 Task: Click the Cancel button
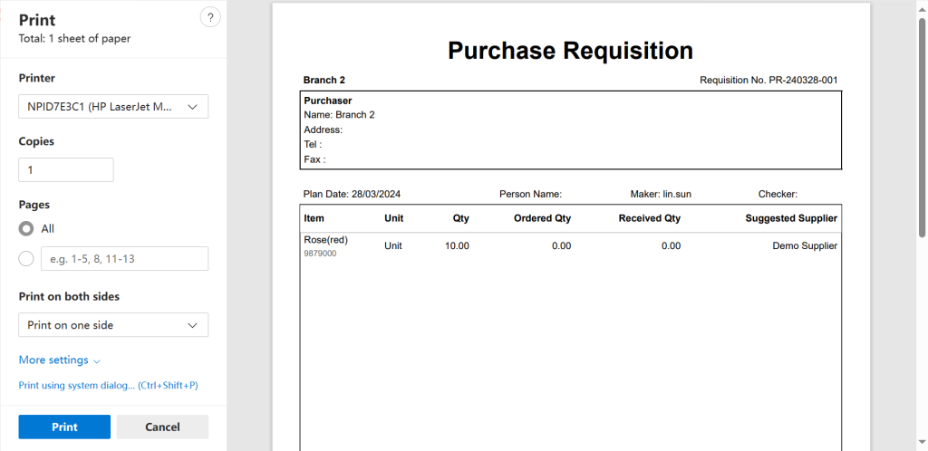162,427
